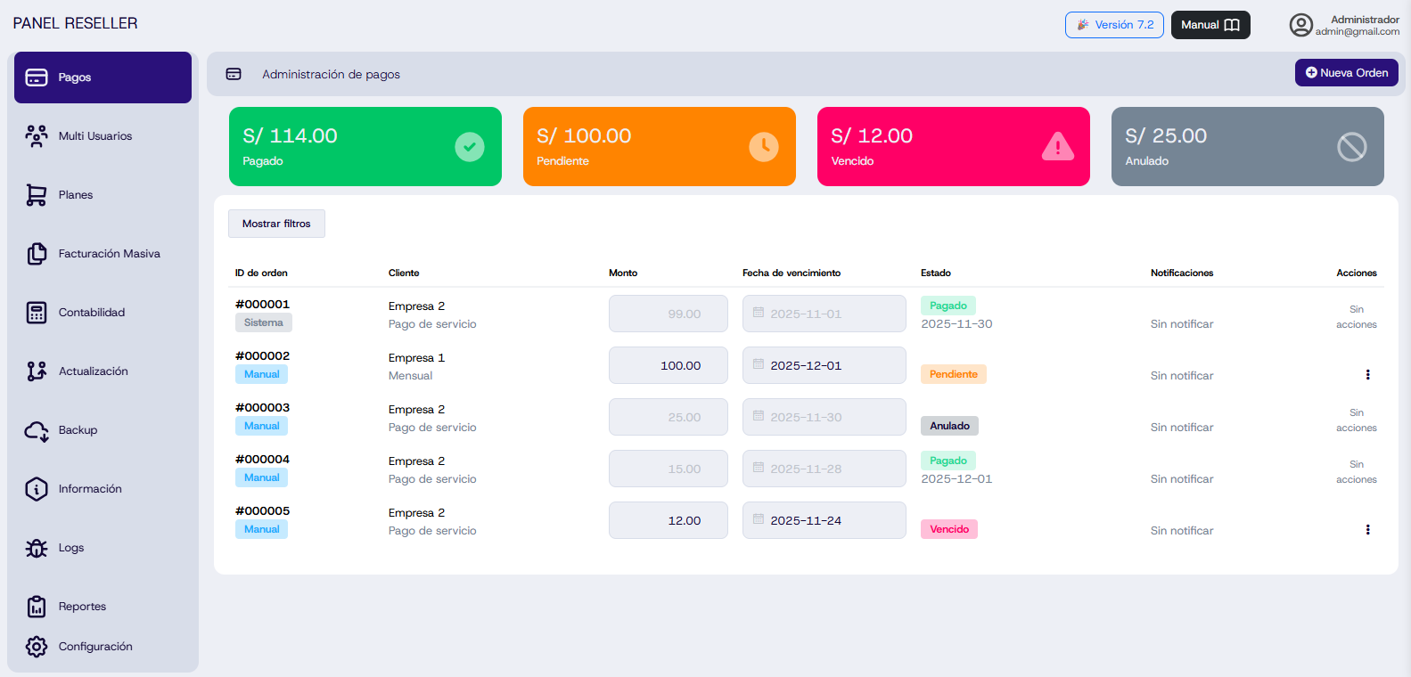Open actions menu for order #000005
Image resolution: width=1411 pixels, height=677 pixels.
(x=1367, y=530)
